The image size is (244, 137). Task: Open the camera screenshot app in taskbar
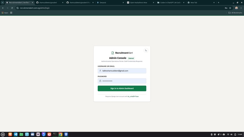(x=32, y=134)
